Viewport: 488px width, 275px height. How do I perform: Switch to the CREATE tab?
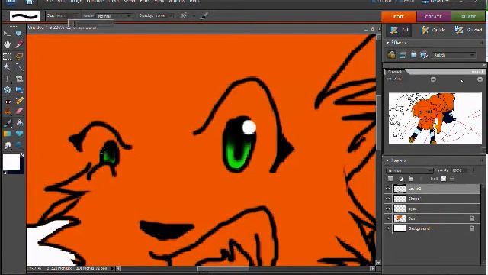point(434,17)
